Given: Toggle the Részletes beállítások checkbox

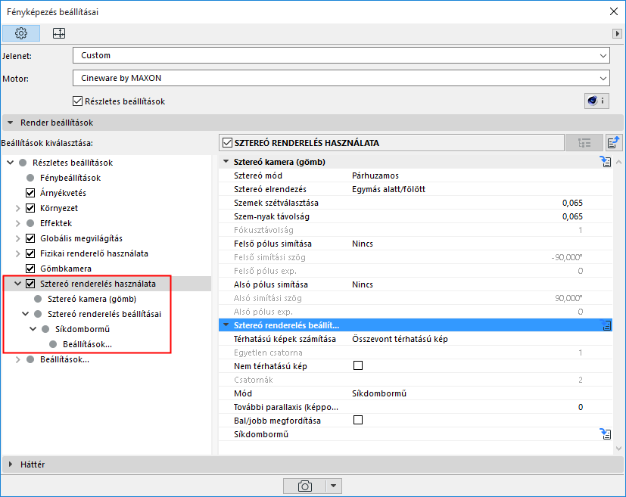Looking at the screenshot, I should 77,101.
